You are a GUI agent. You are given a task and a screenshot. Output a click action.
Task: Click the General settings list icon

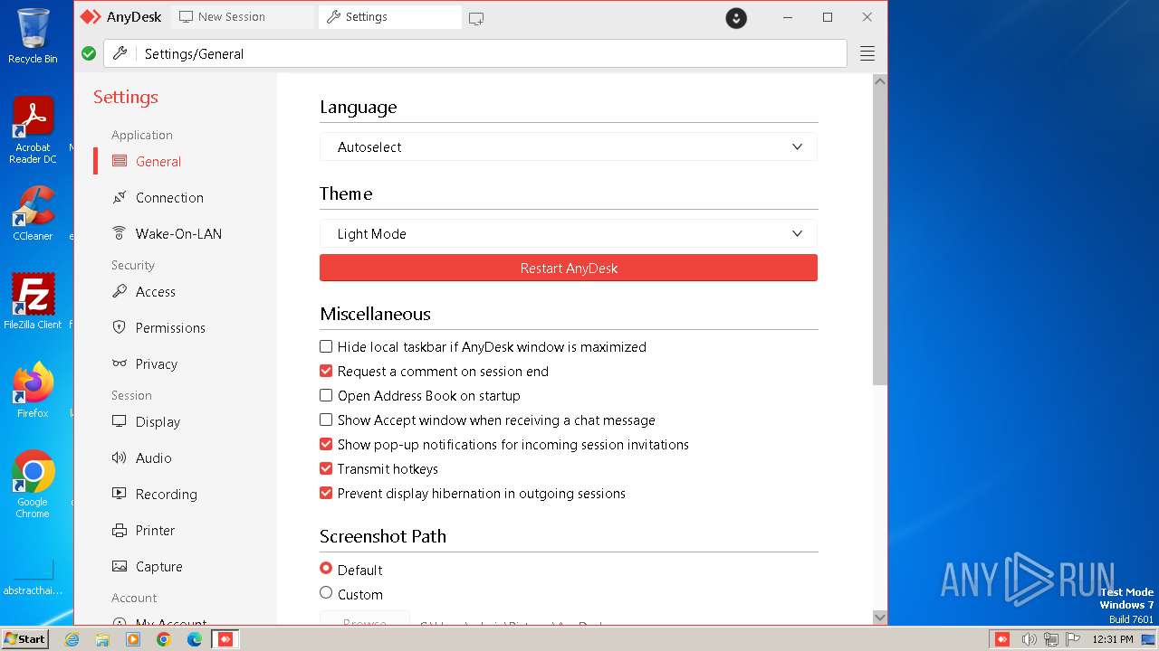click(x=119, y=162)
